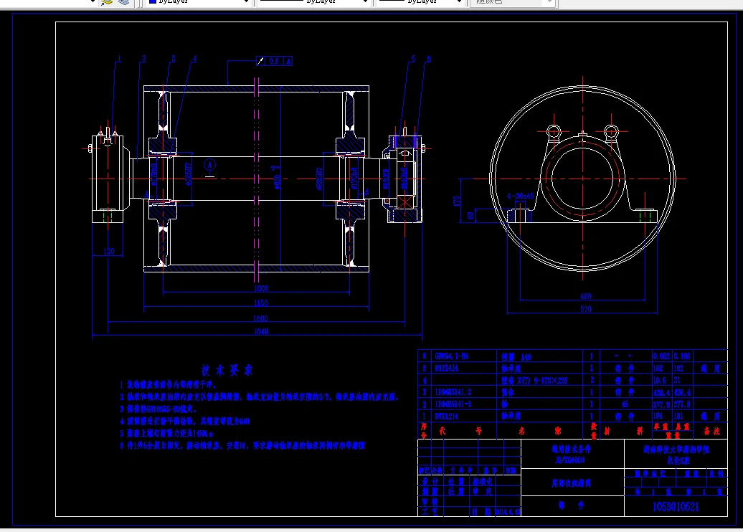
Task: Open the lineweight ByLayer dropdown
Action: (x=420, y=2)
